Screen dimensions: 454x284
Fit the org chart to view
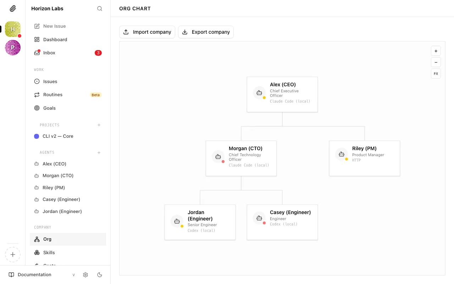pos(436,73)
